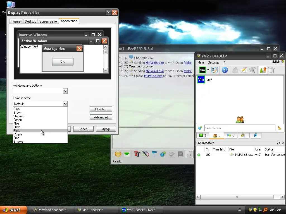Screen dimensions: 286x214
Task: Open the Settings menu in VM2 BeeBEEP
Action: coord(214,62)
